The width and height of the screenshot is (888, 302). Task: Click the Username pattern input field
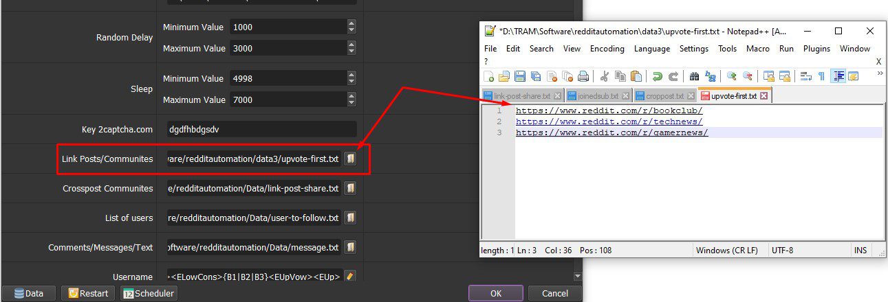[x=254, y=277]
